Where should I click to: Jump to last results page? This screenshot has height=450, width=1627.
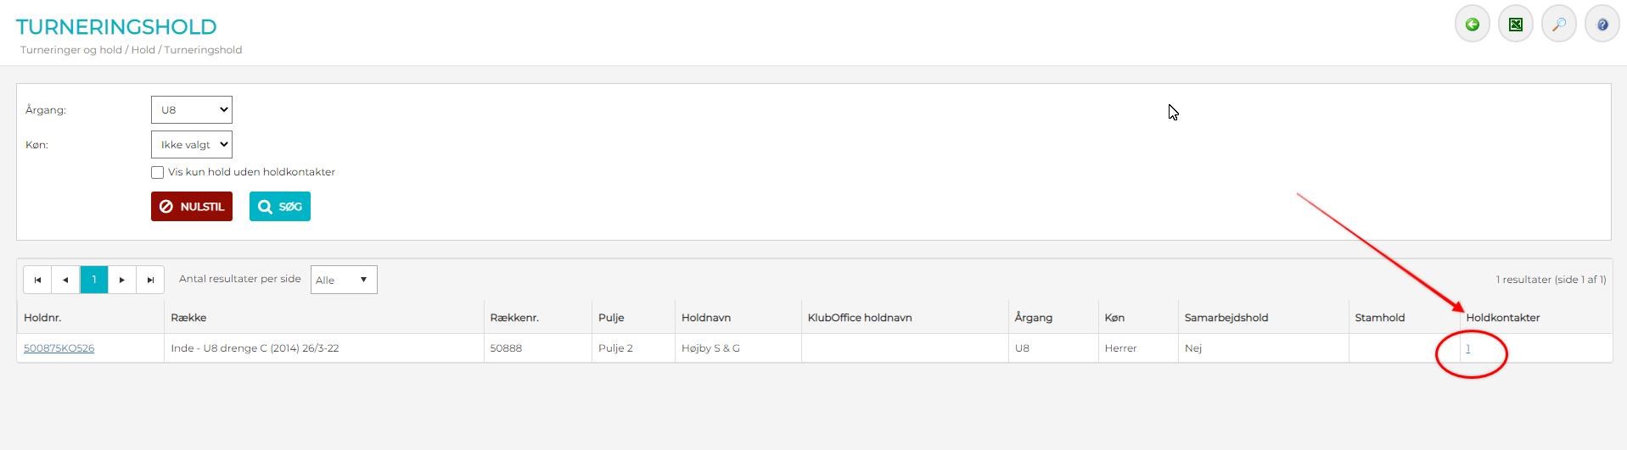[150, 280]
